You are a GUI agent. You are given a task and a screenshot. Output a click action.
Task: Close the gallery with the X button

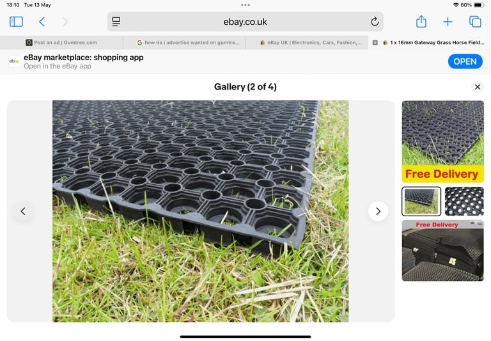tap(478, 87)
